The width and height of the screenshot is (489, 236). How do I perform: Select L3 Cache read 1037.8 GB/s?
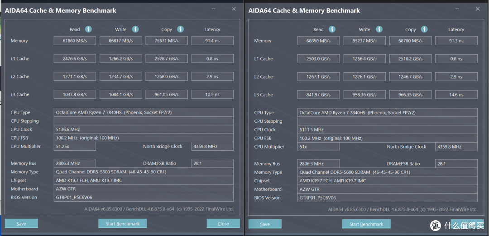[x=75, y=94]
